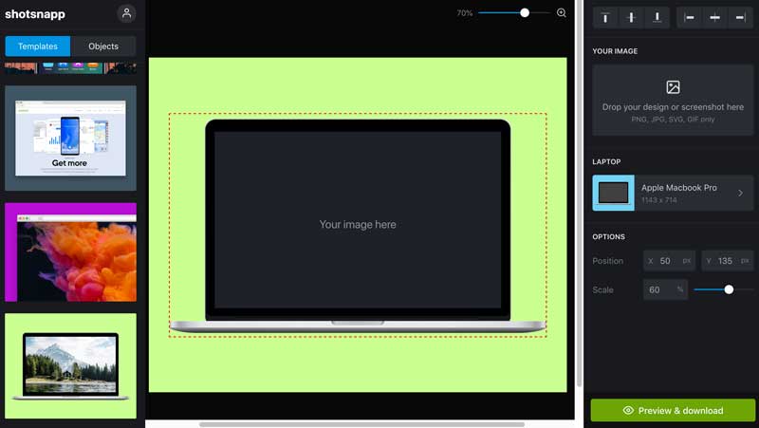Align object to top edge
This screenshot has height=428, width=759.
[x=605, y=18]
